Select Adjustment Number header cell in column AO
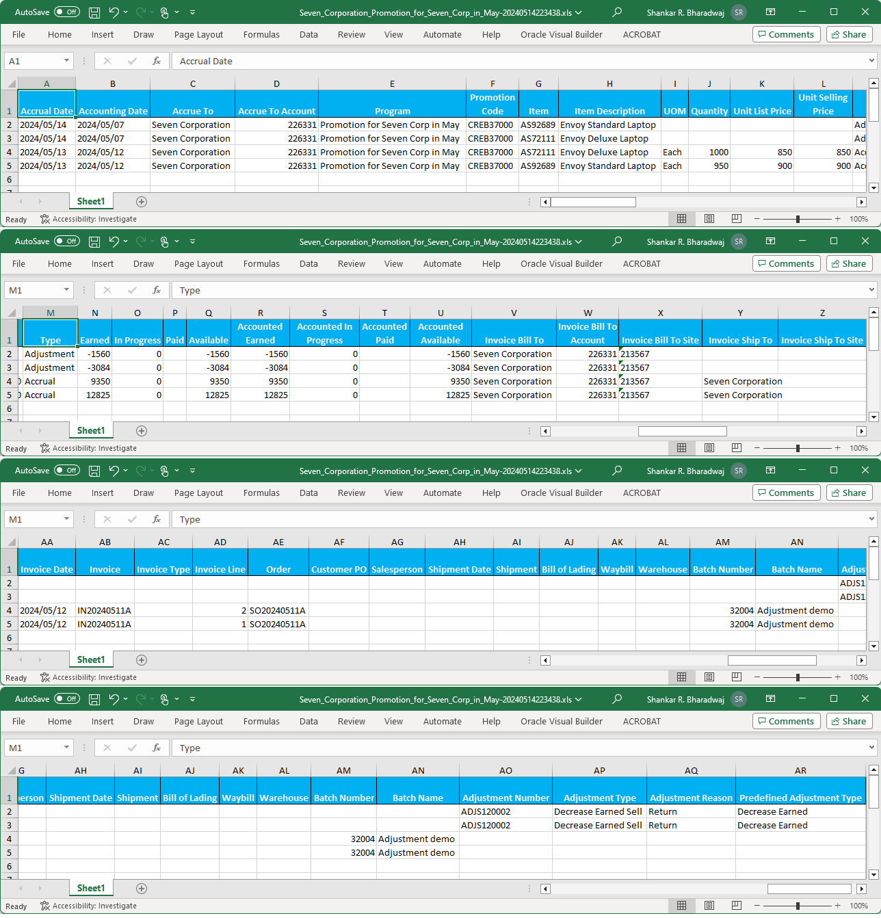881x918 pixels. (x=505, y=791)
